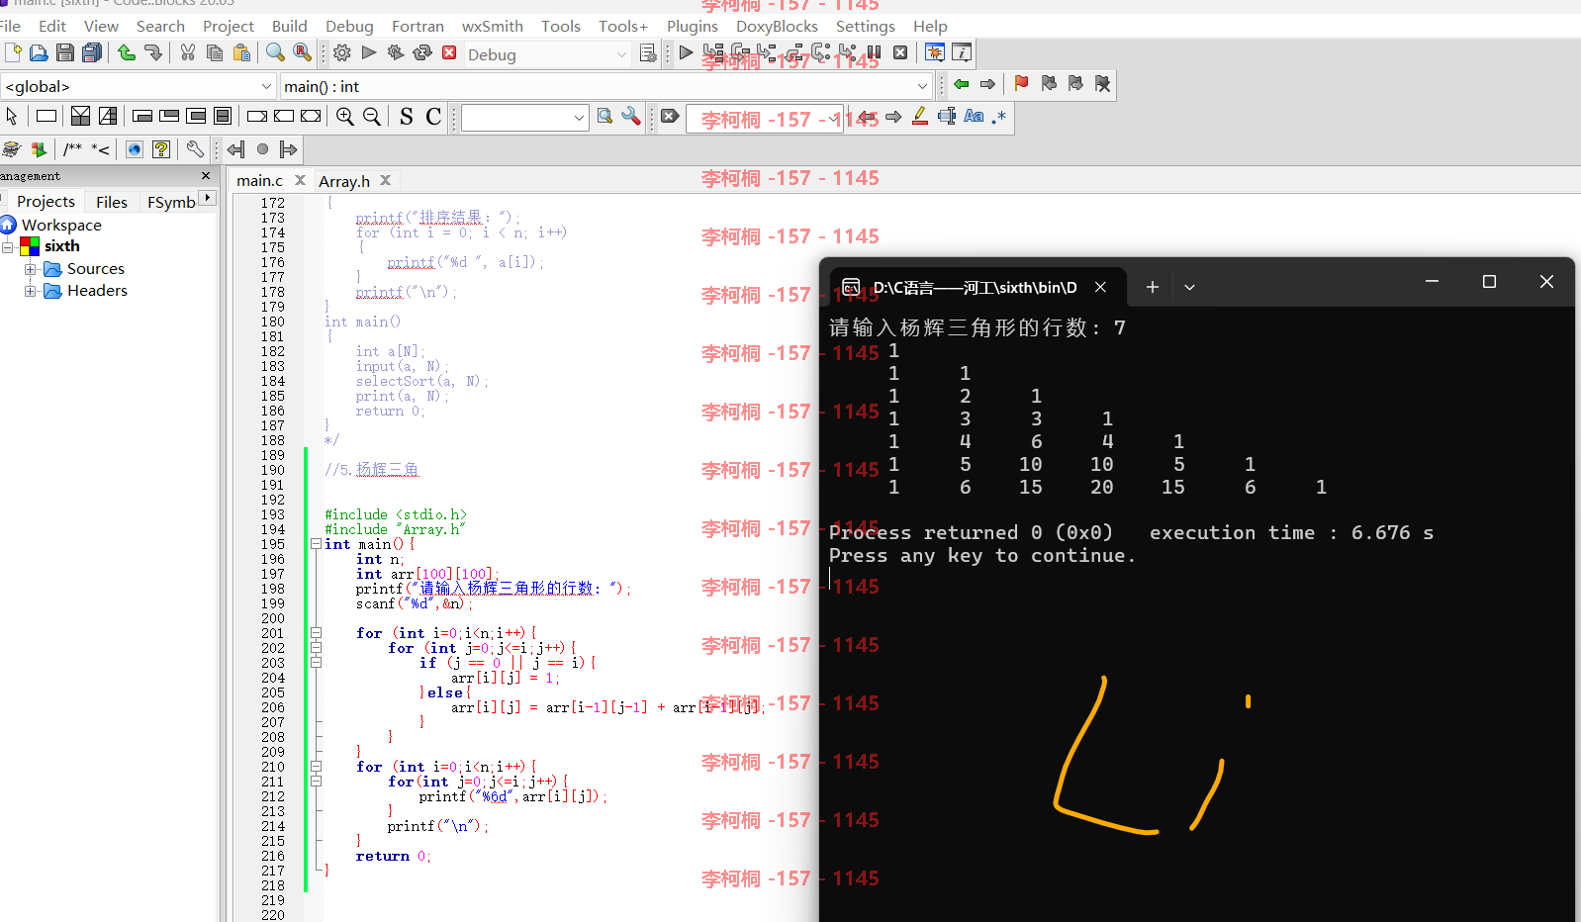The width and height of the screenshot is (1581, 922).
Task: Open the Build menu
Action: (x=289, y=26)
